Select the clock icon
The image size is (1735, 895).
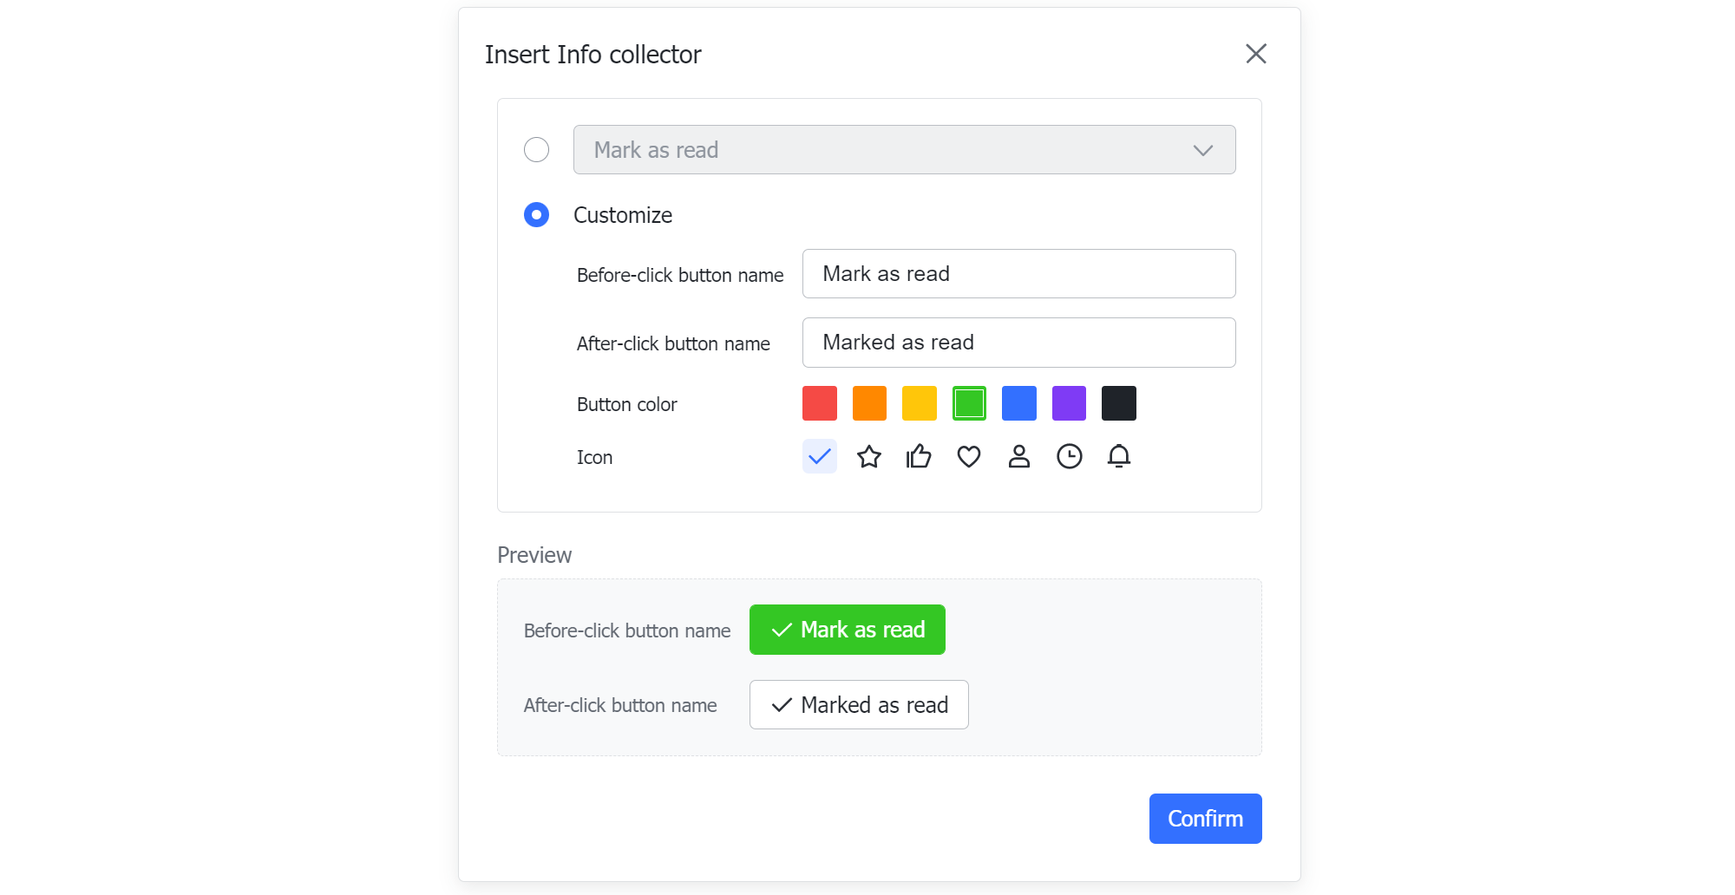[x=1069, y=456]
